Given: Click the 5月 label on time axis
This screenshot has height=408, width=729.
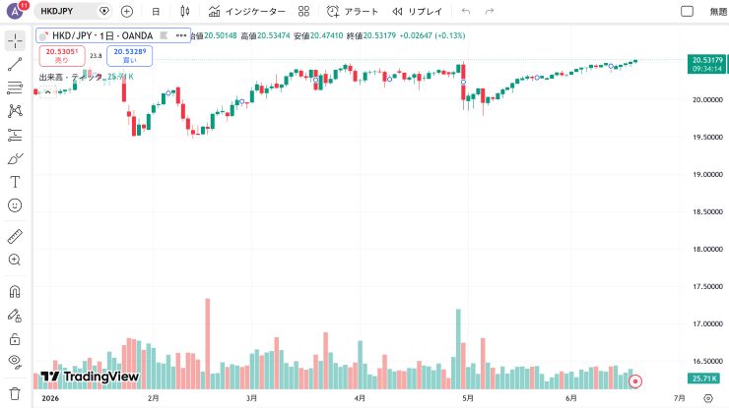Looking at the screenshot, I should click(468, 398).
